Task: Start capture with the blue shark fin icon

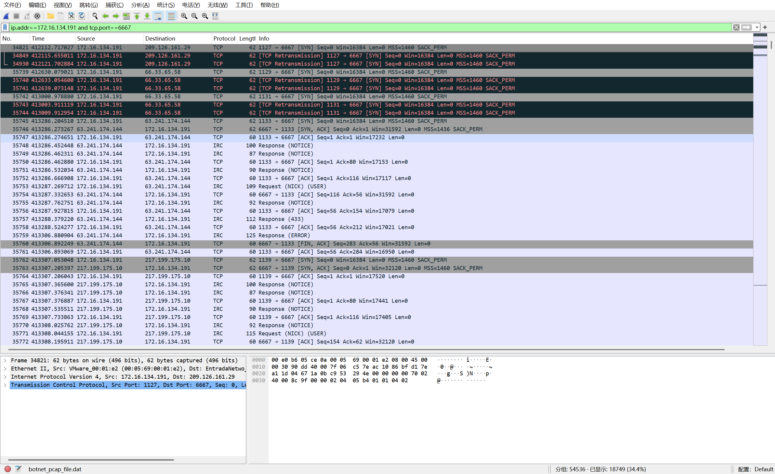Action: pos(6,16)
